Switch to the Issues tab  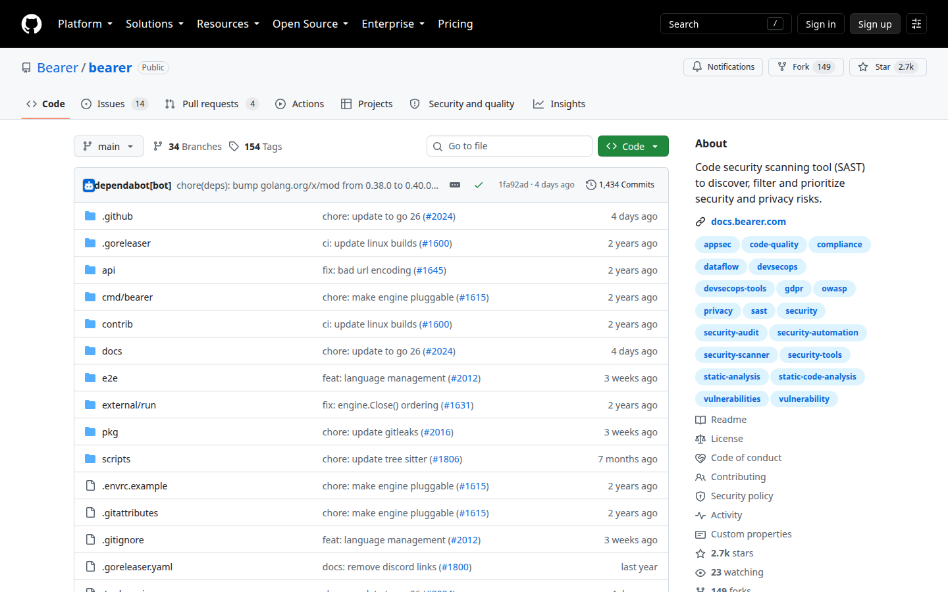(x=115, y=104)
